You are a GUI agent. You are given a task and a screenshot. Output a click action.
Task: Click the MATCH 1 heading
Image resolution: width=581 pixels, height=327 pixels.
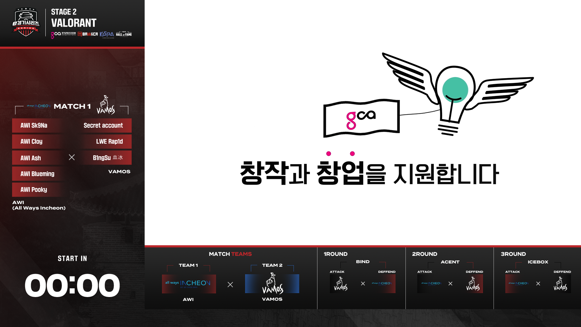[x=72, y=106]
